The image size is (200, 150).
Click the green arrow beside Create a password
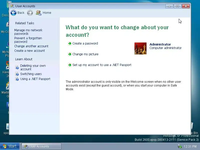(x=70, y=43)
